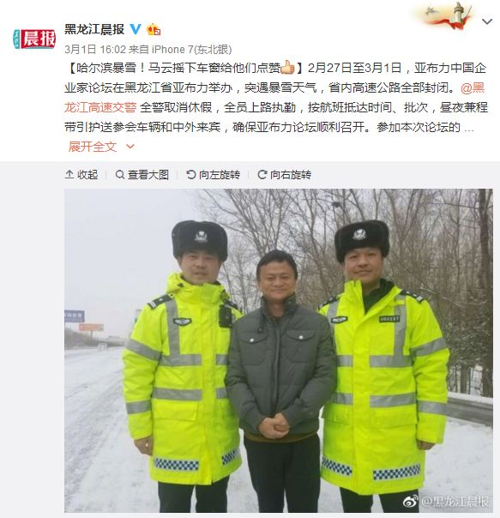Click the chevron next to 展开全文
The width and height of the screenshot is (500, 518).
coord(130,147)
